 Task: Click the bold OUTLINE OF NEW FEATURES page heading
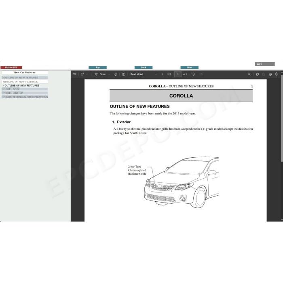(x=140, y=106)
